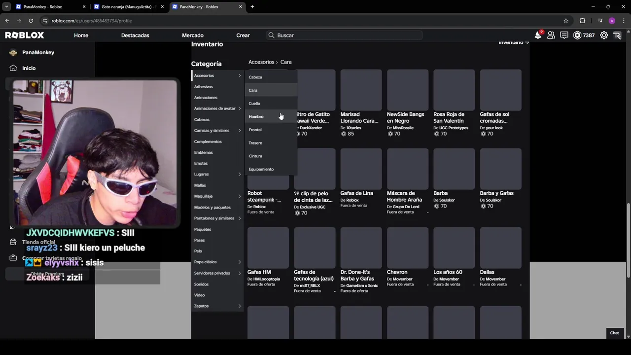
Task: Click the Buscar search field
Action: click(x=344, y=35)
